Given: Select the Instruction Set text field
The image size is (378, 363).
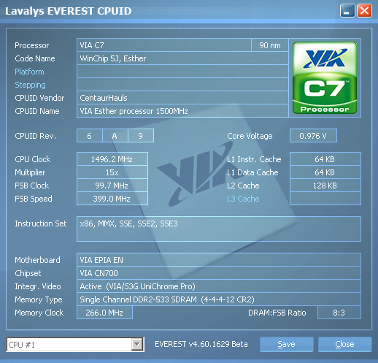Looking at the screenshot, I should click(x=219, y=229).
